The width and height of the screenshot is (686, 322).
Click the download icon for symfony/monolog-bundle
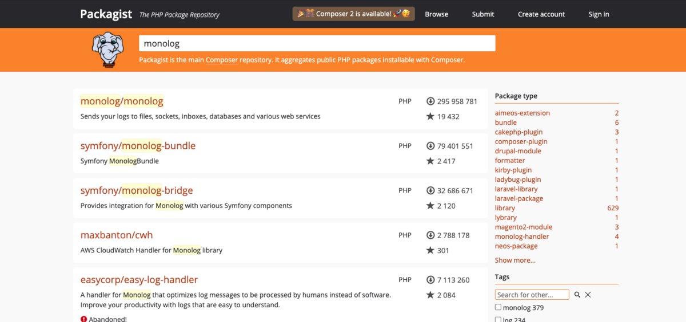coord(430,146)
